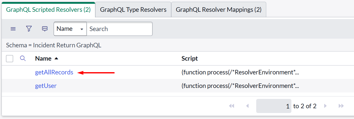Toggle column search magnifier icon

23,59
